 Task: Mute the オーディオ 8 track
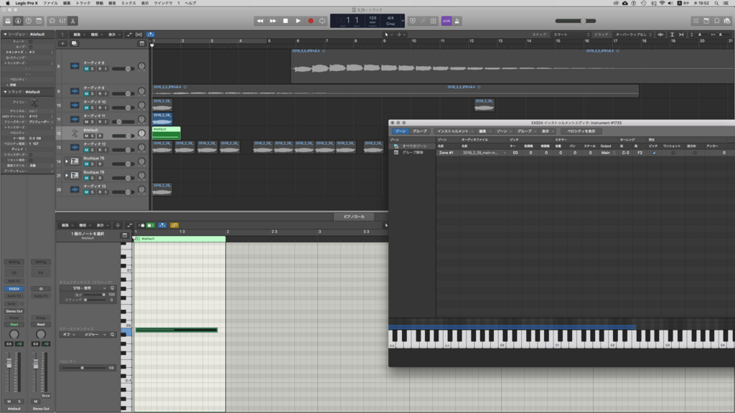(x=86, y=69)
